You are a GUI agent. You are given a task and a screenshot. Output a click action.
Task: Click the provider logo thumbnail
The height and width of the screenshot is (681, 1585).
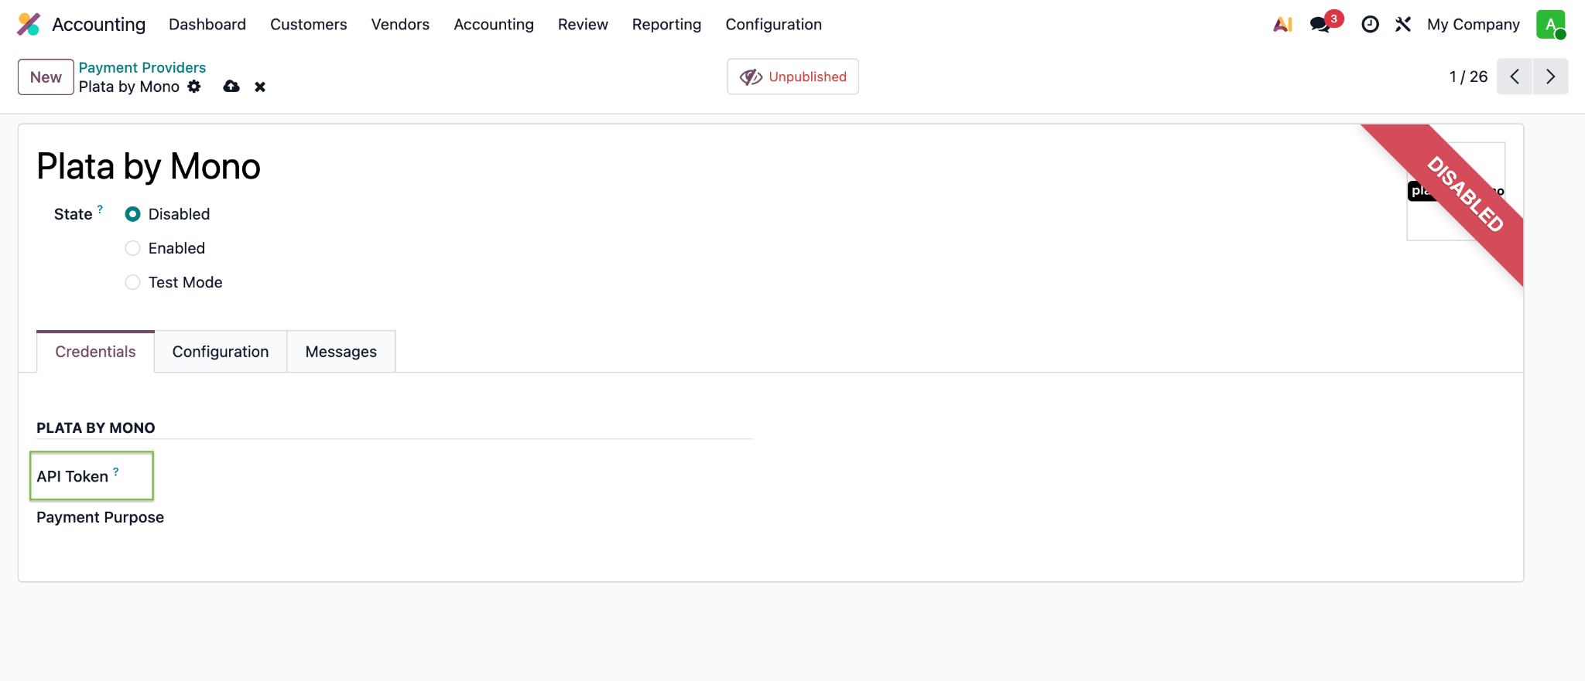[1455, 191]
